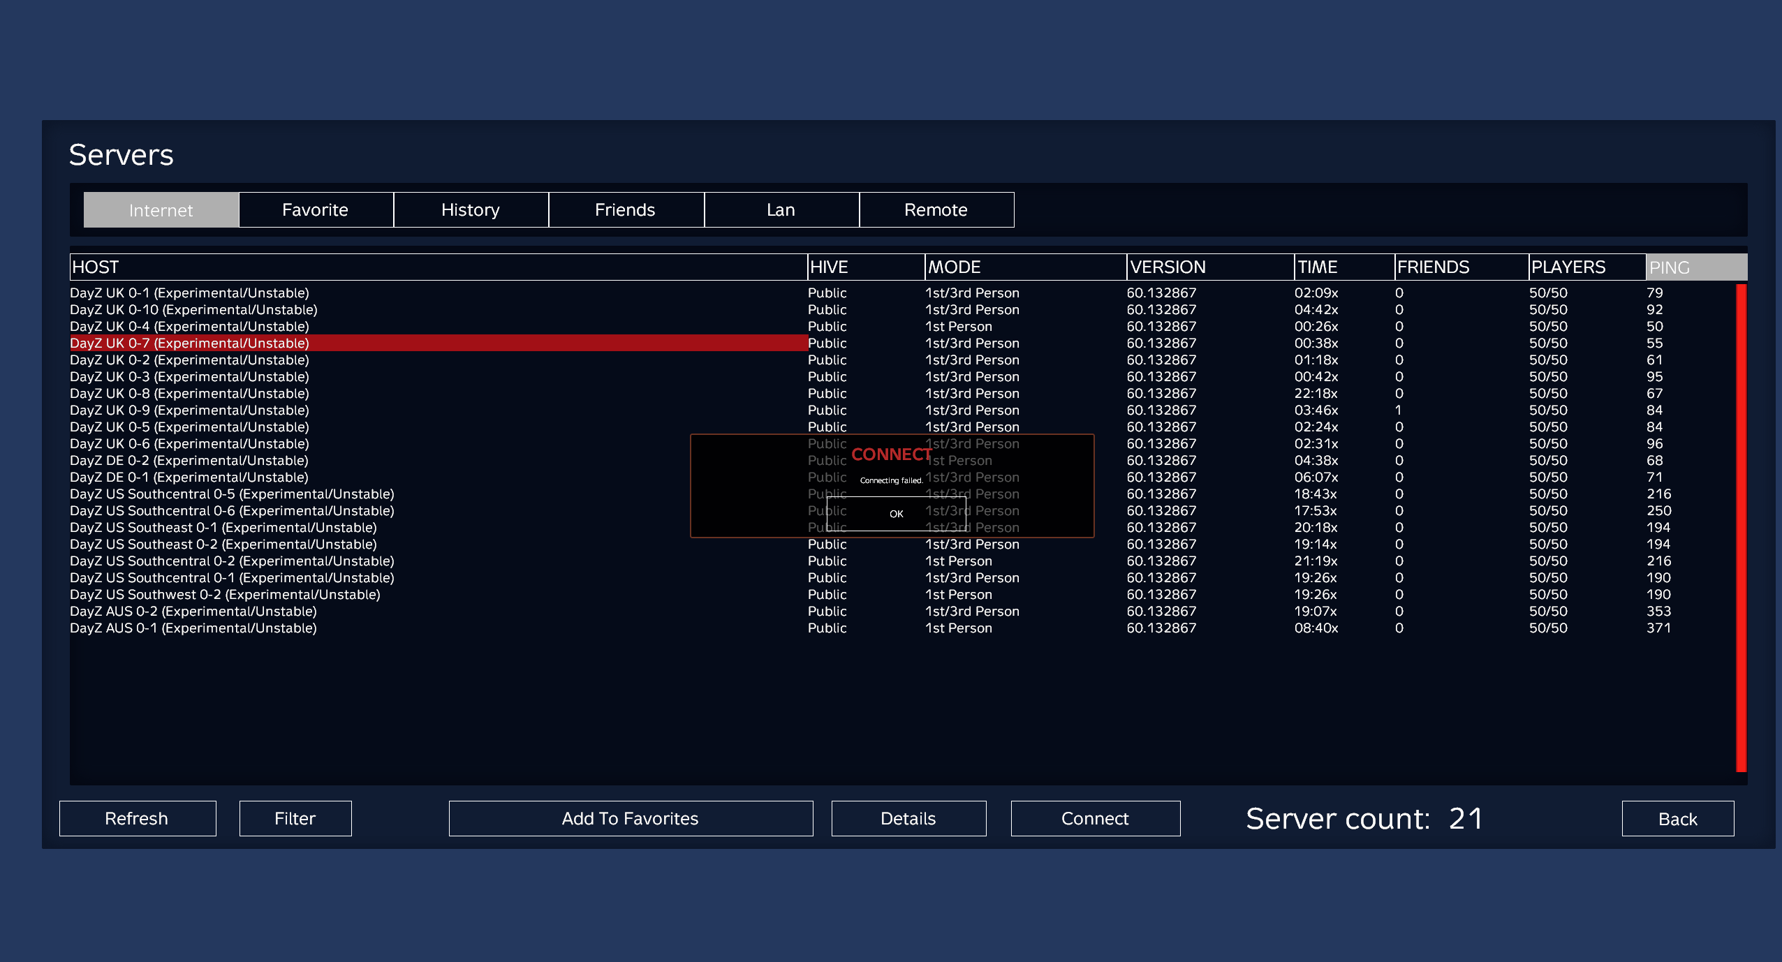Image resolution: width=1782 pixels, height=962 pixels.
Task: Select DayZ UK 0-4 server row
Action: (901, 327)
